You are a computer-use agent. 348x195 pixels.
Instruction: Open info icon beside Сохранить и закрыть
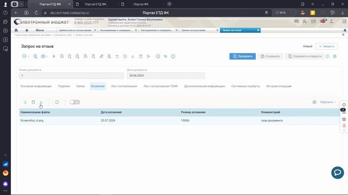click(327, 56)
